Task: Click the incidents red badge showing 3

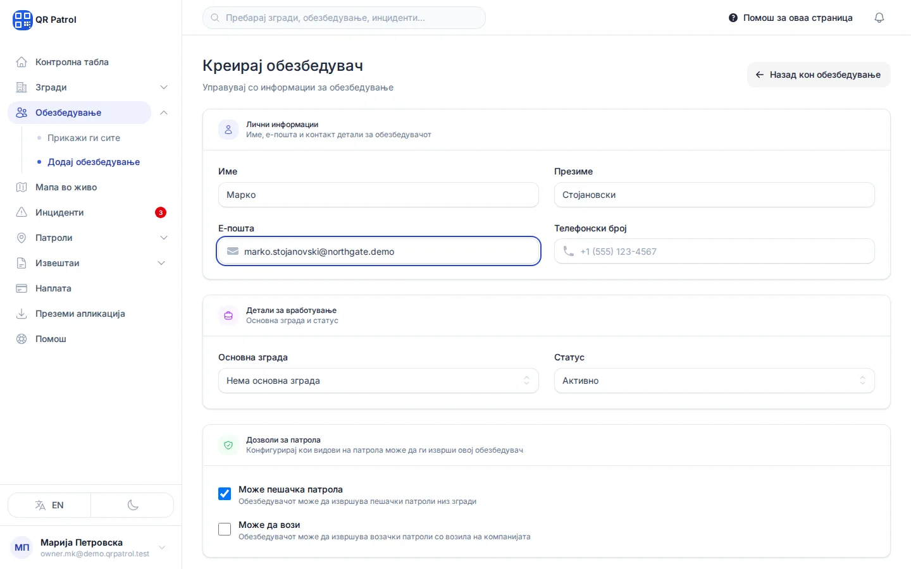Action: (161, 212)
